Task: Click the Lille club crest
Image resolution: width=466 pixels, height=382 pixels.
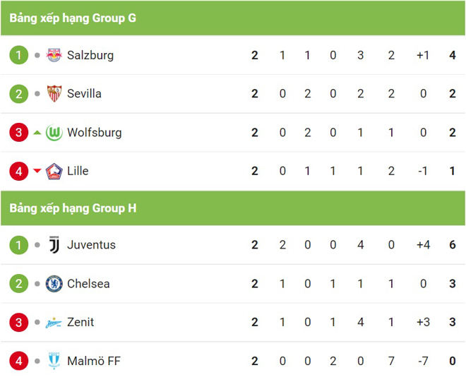Action: (x=54, y=172)
